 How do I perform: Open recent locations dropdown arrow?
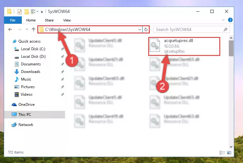pyautogui.click(x=27, y=29)
